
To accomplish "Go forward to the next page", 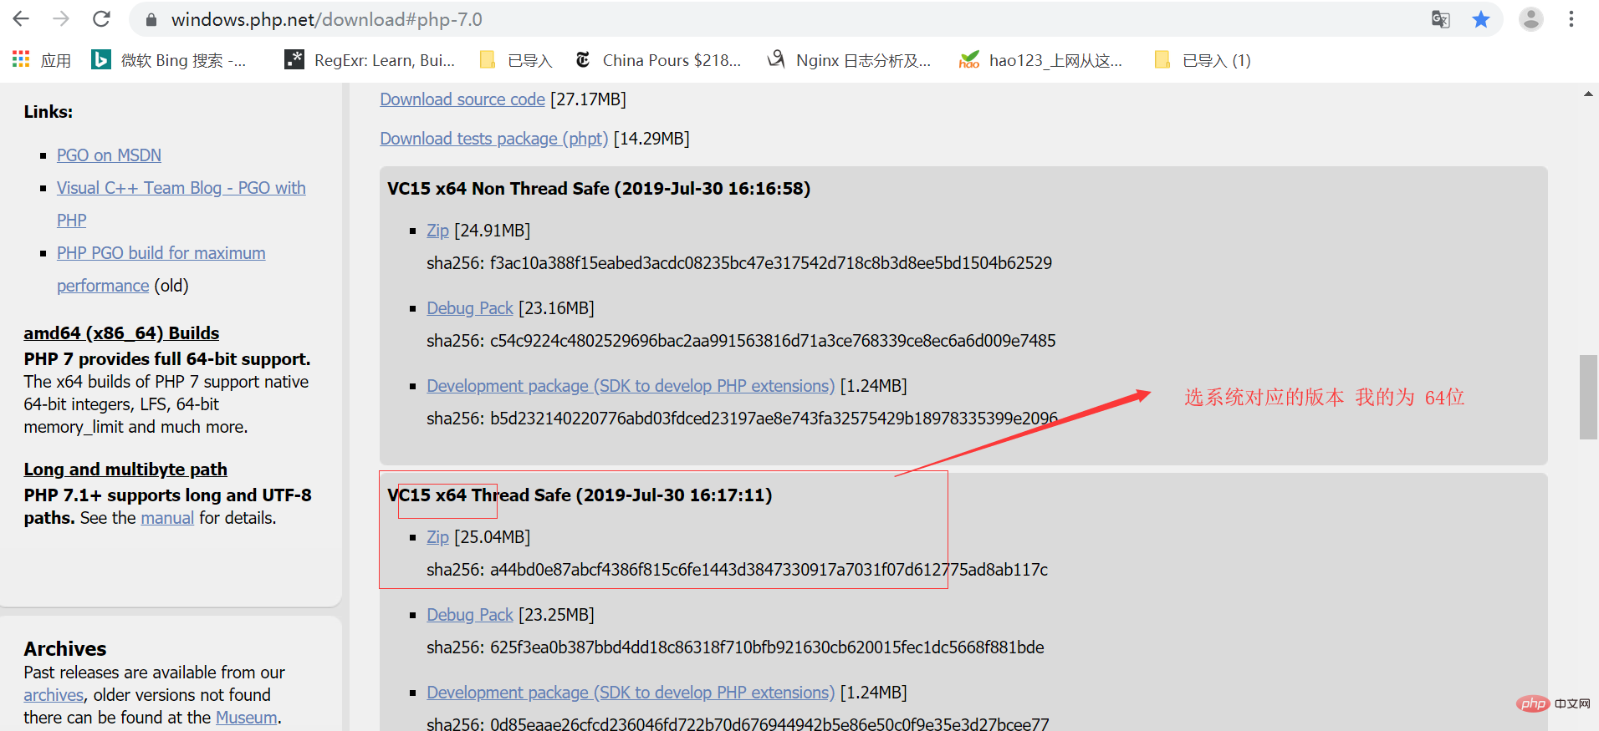I will [61, 19].
